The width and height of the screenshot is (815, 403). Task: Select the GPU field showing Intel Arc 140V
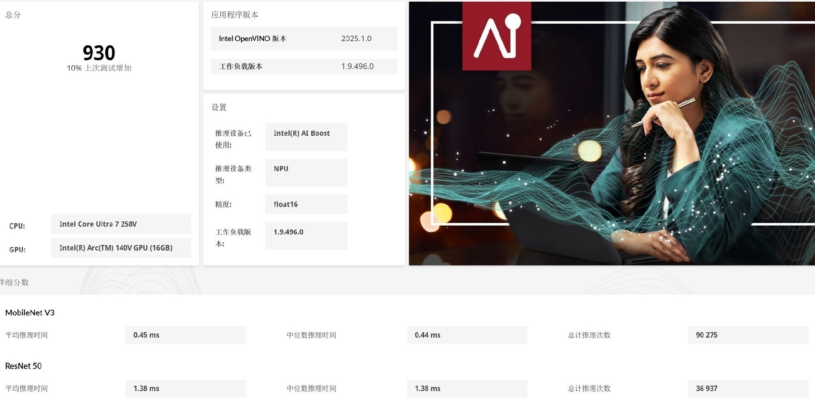click(121, 248)
